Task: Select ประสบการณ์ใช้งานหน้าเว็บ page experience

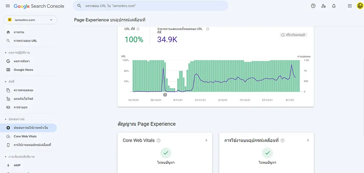Action: pyautogui.click(x=28, y=128)
